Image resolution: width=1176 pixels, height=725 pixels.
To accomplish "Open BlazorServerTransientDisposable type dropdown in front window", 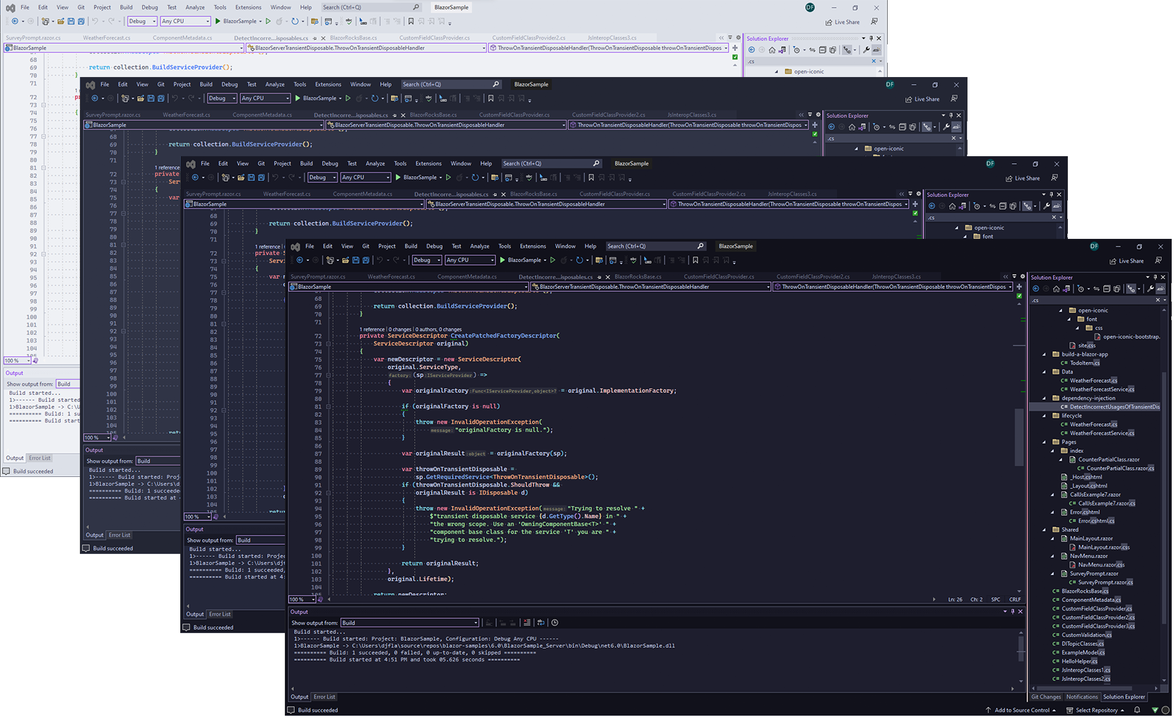I will (x=651, y=287).
